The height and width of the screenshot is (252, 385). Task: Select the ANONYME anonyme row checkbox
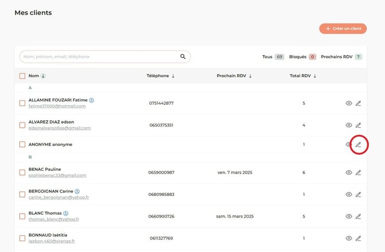[x=22, y=144]
